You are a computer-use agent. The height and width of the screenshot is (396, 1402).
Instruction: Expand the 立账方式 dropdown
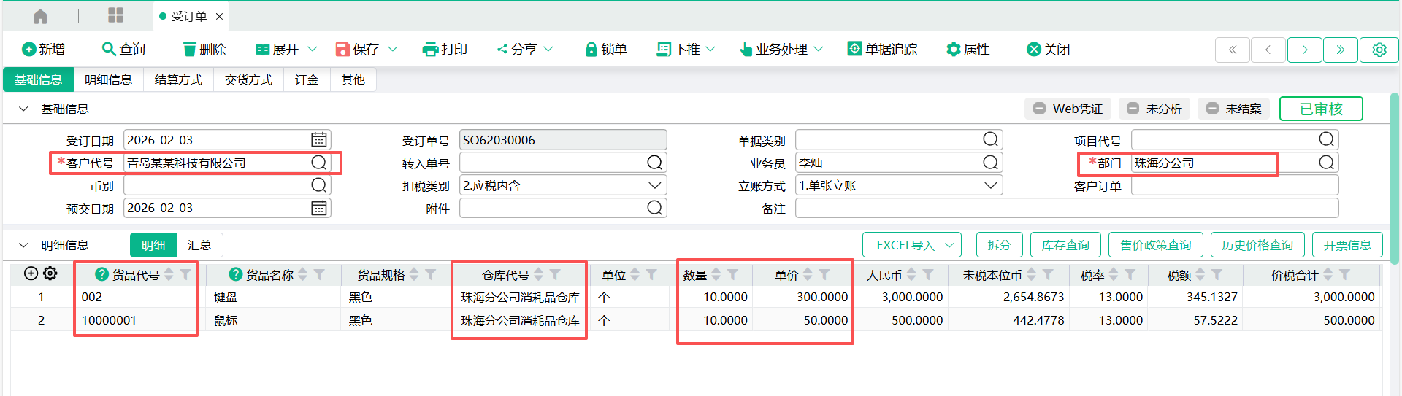point(990,185)
